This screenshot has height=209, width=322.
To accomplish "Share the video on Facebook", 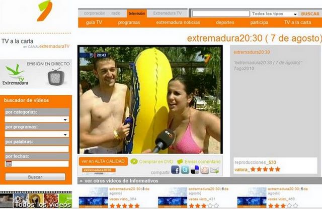I will pyautogui.click(x=175, y=170).
